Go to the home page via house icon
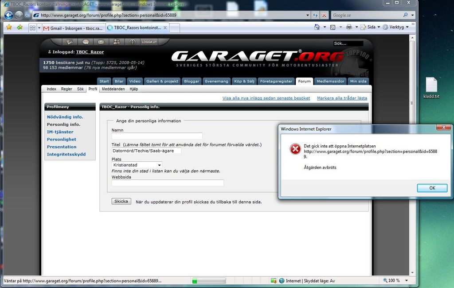 tap(317, 27)
